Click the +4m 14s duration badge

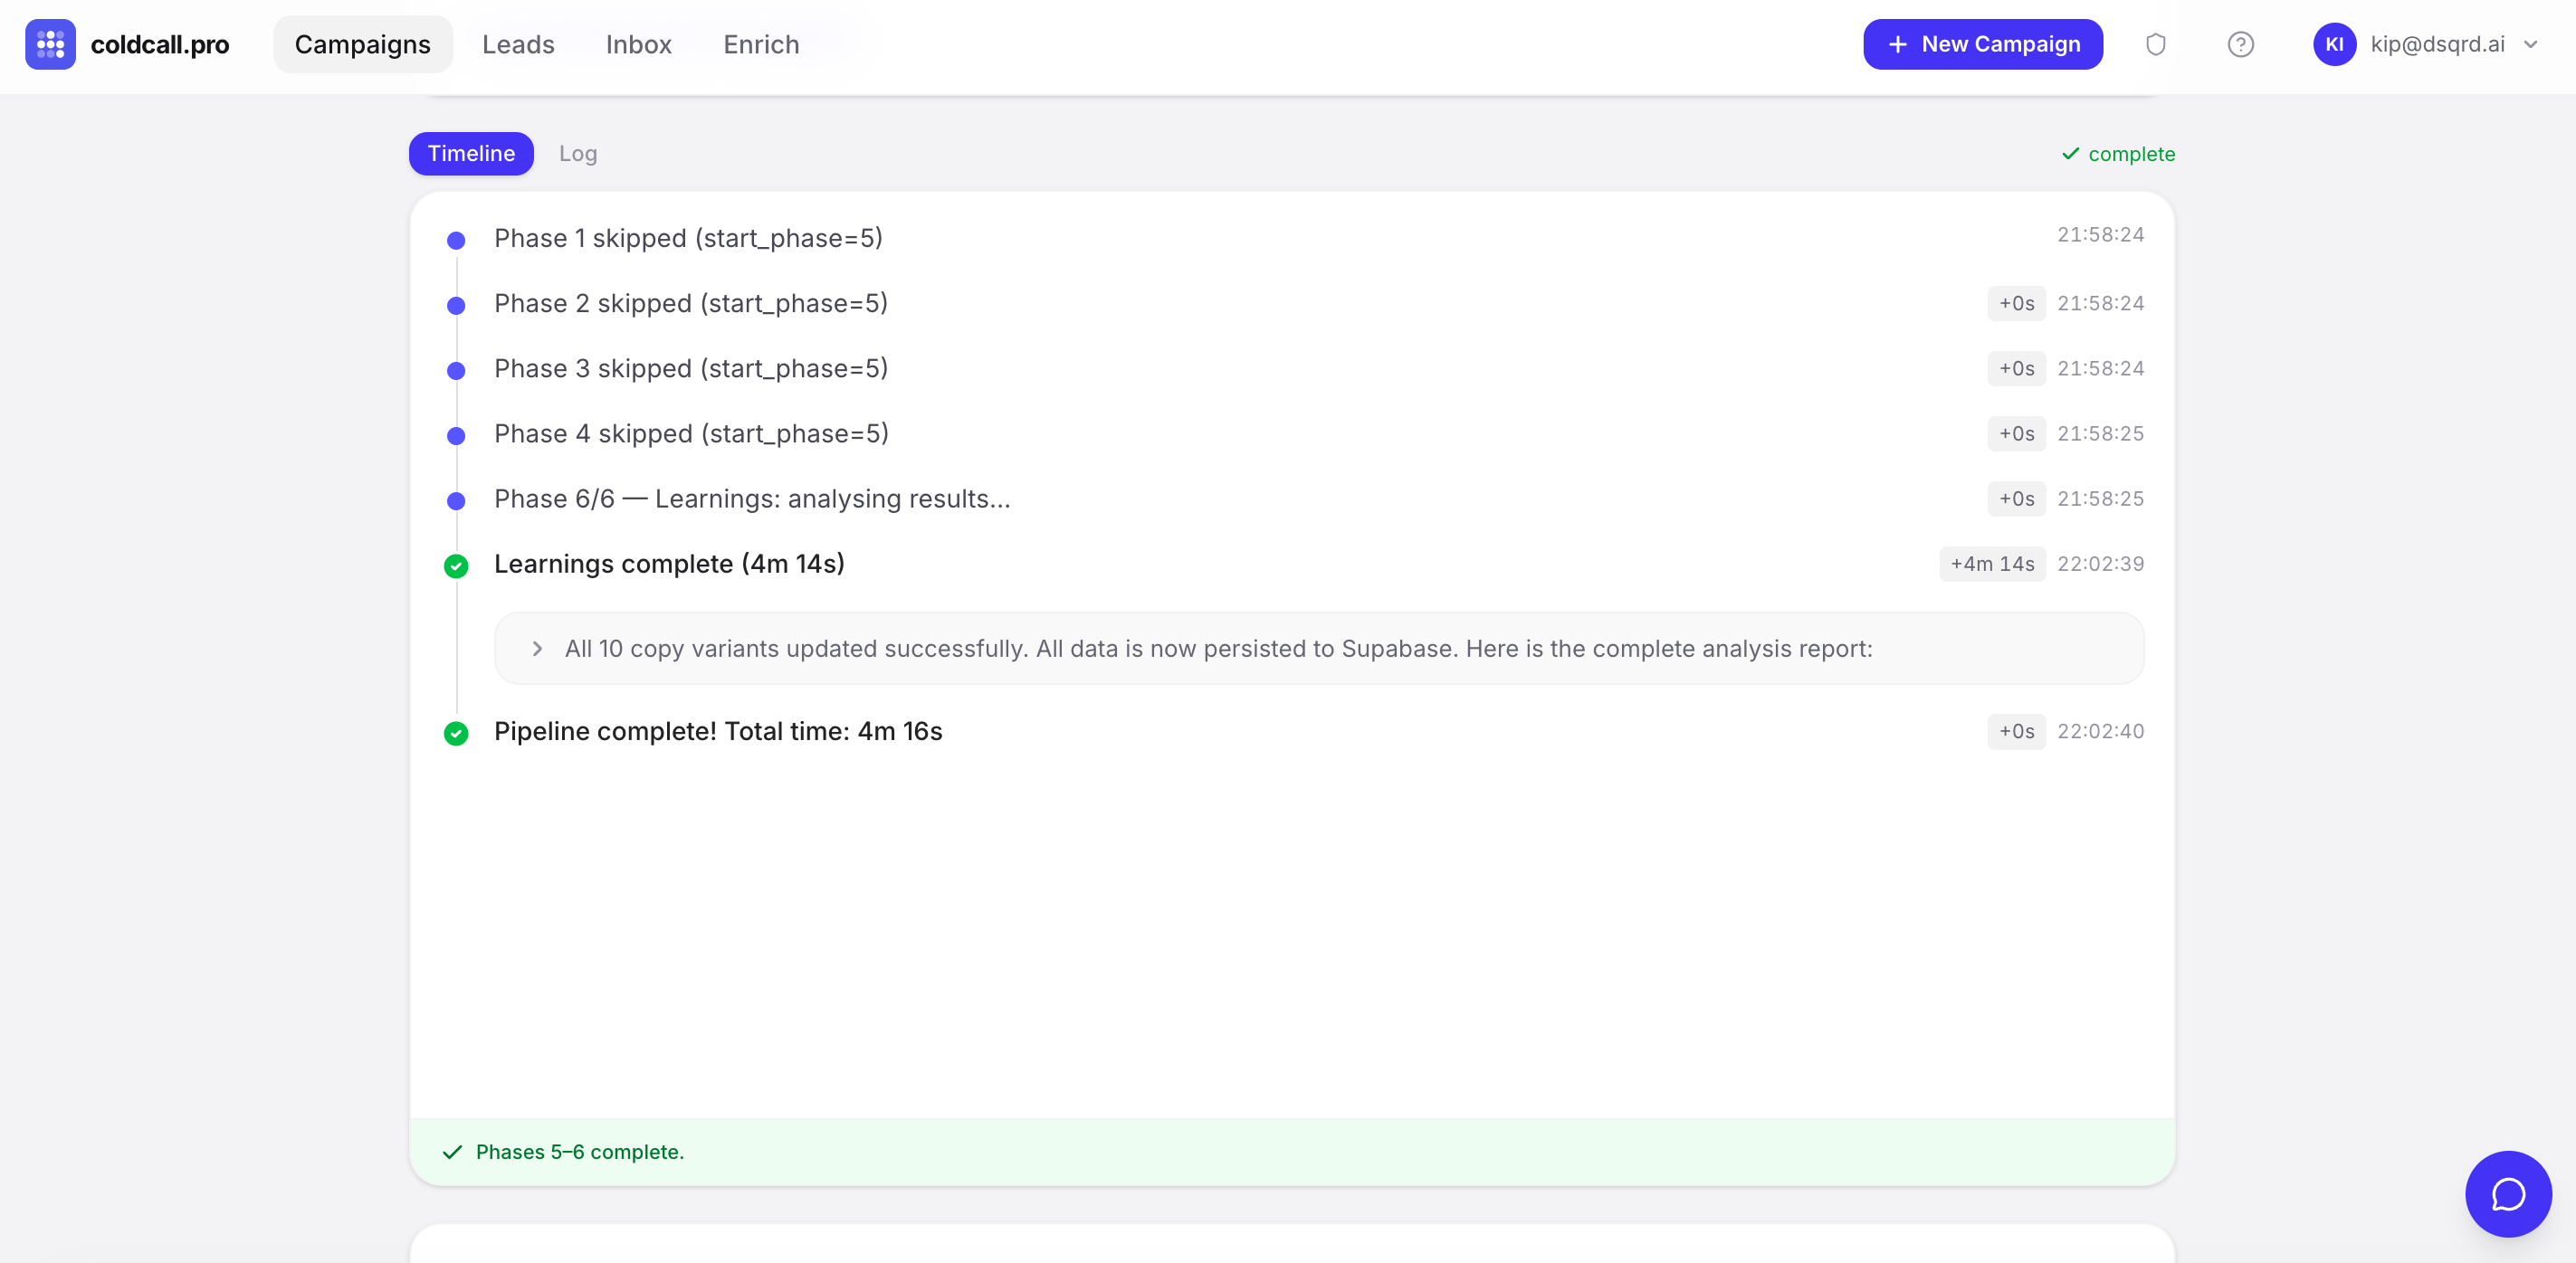click(x=1991, y=564)
